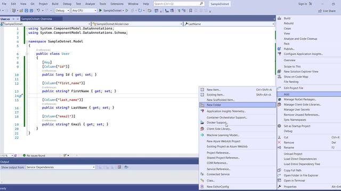Viewport: 341px width, 191px height.
Task: Choose Machine Learning Model... menu entry
Action: click(238, 135)
